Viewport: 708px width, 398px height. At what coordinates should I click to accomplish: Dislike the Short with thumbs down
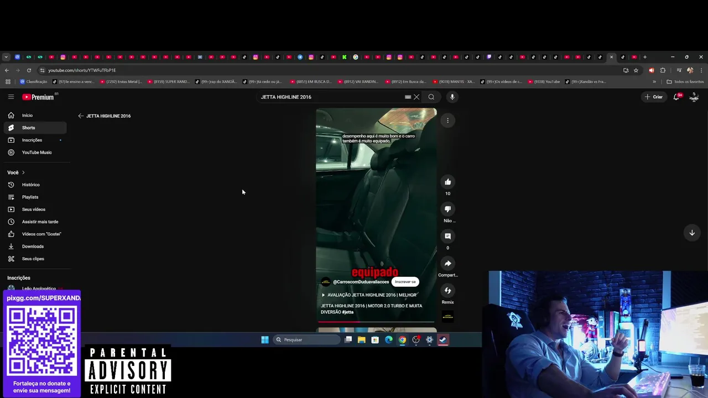[447, 209]
